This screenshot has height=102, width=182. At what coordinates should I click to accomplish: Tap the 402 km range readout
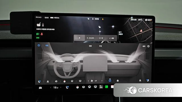pos(57,18)
